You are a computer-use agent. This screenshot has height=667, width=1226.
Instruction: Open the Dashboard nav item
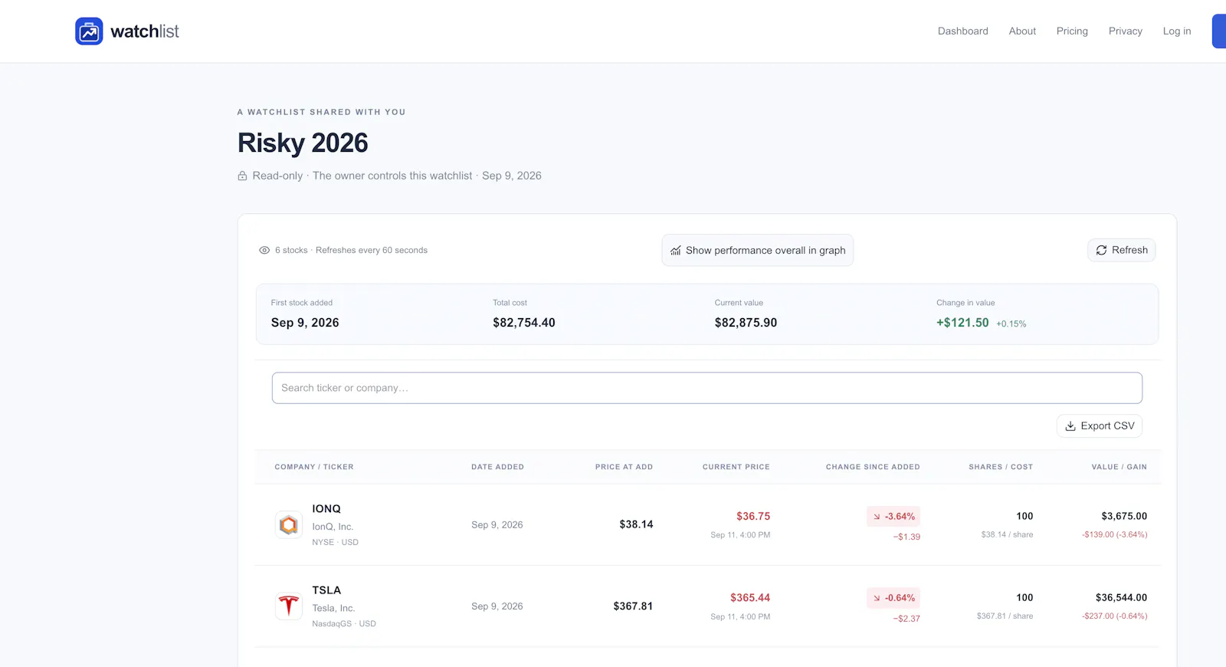click(x=962, y=31)
